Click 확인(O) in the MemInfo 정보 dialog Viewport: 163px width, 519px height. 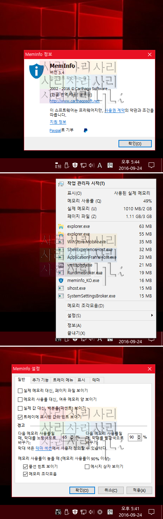pyautogui.click(x=135, y=143)
